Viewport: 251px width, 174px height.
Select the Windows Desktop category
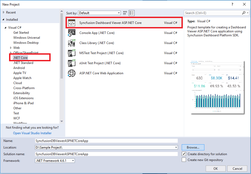26,43
